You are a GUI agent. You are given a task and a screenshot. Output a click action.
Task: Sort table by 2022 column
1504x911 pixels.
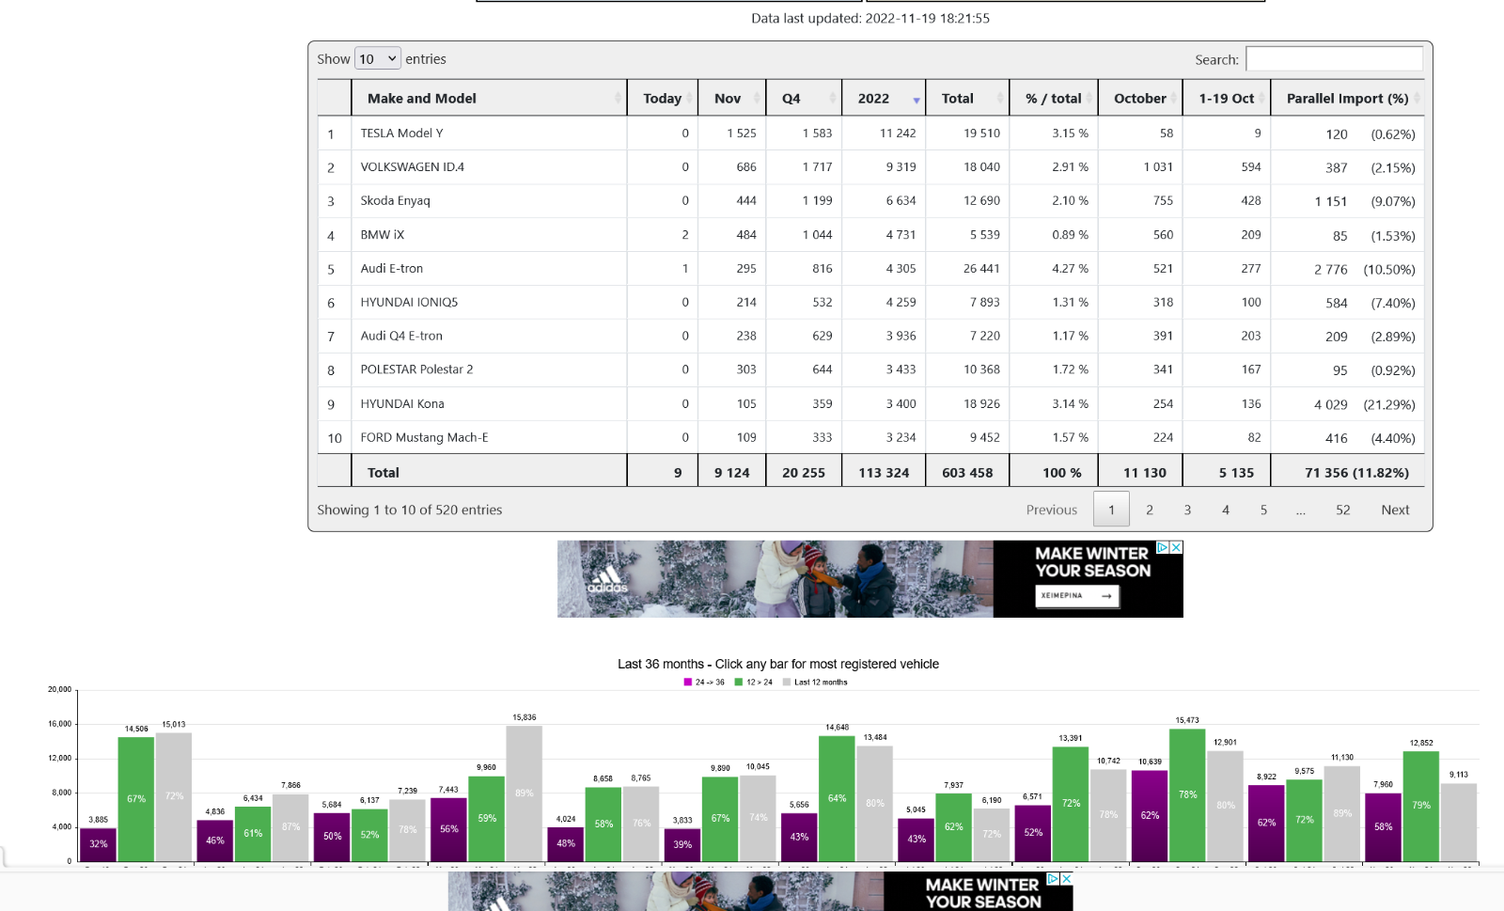(884, 98)
